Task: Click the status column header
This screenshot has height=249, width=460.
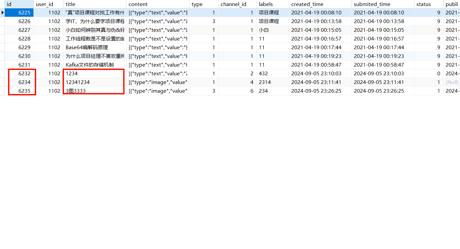Action: click(x=429, y=4)
